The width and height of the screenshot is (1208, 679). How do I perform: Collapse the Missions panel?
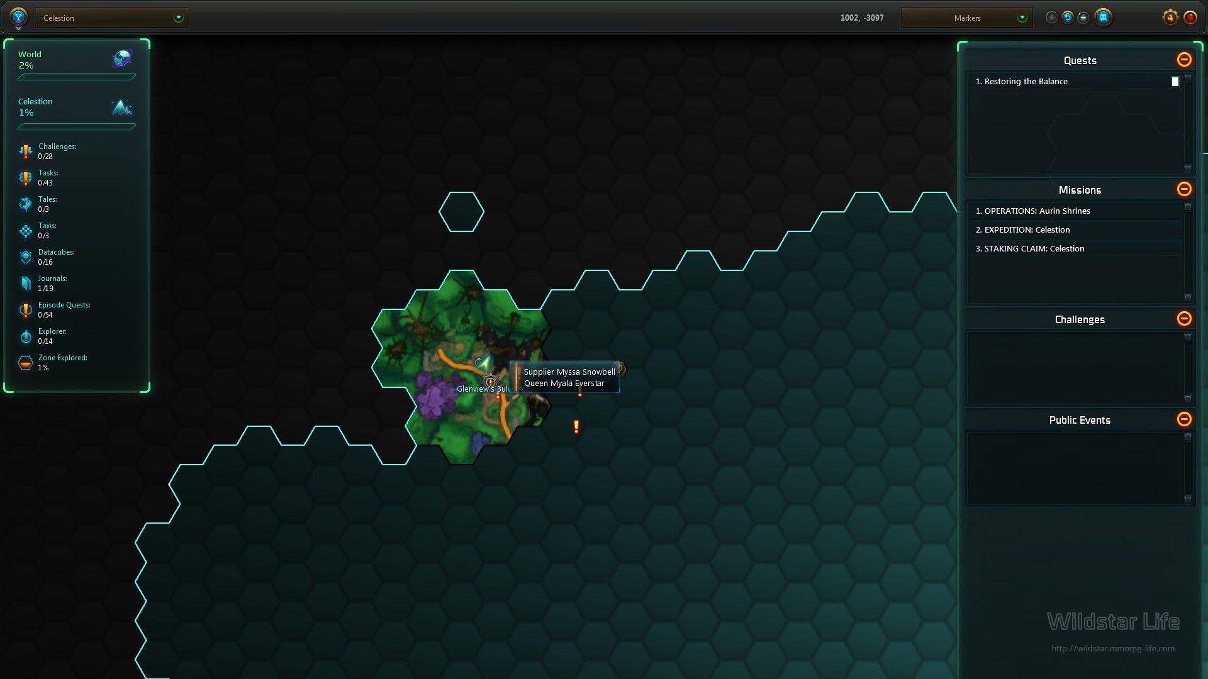coord(1184,189)
